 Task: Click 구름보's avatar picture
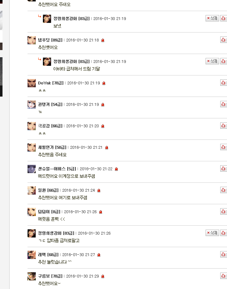click(31, 276)
